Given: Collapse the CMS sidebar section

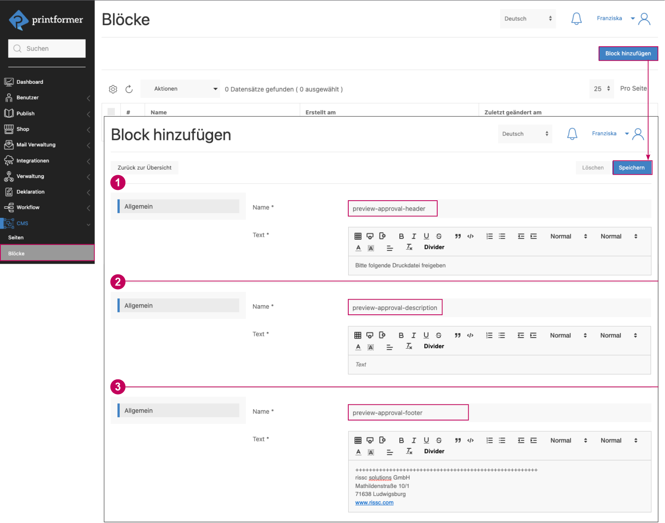Looking at the screenshot, I should tap(89, 224).
